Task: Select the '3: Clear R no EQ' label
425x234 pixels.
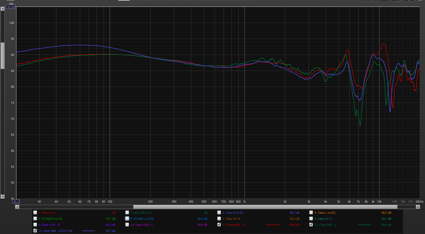Action: click(233, 213)
